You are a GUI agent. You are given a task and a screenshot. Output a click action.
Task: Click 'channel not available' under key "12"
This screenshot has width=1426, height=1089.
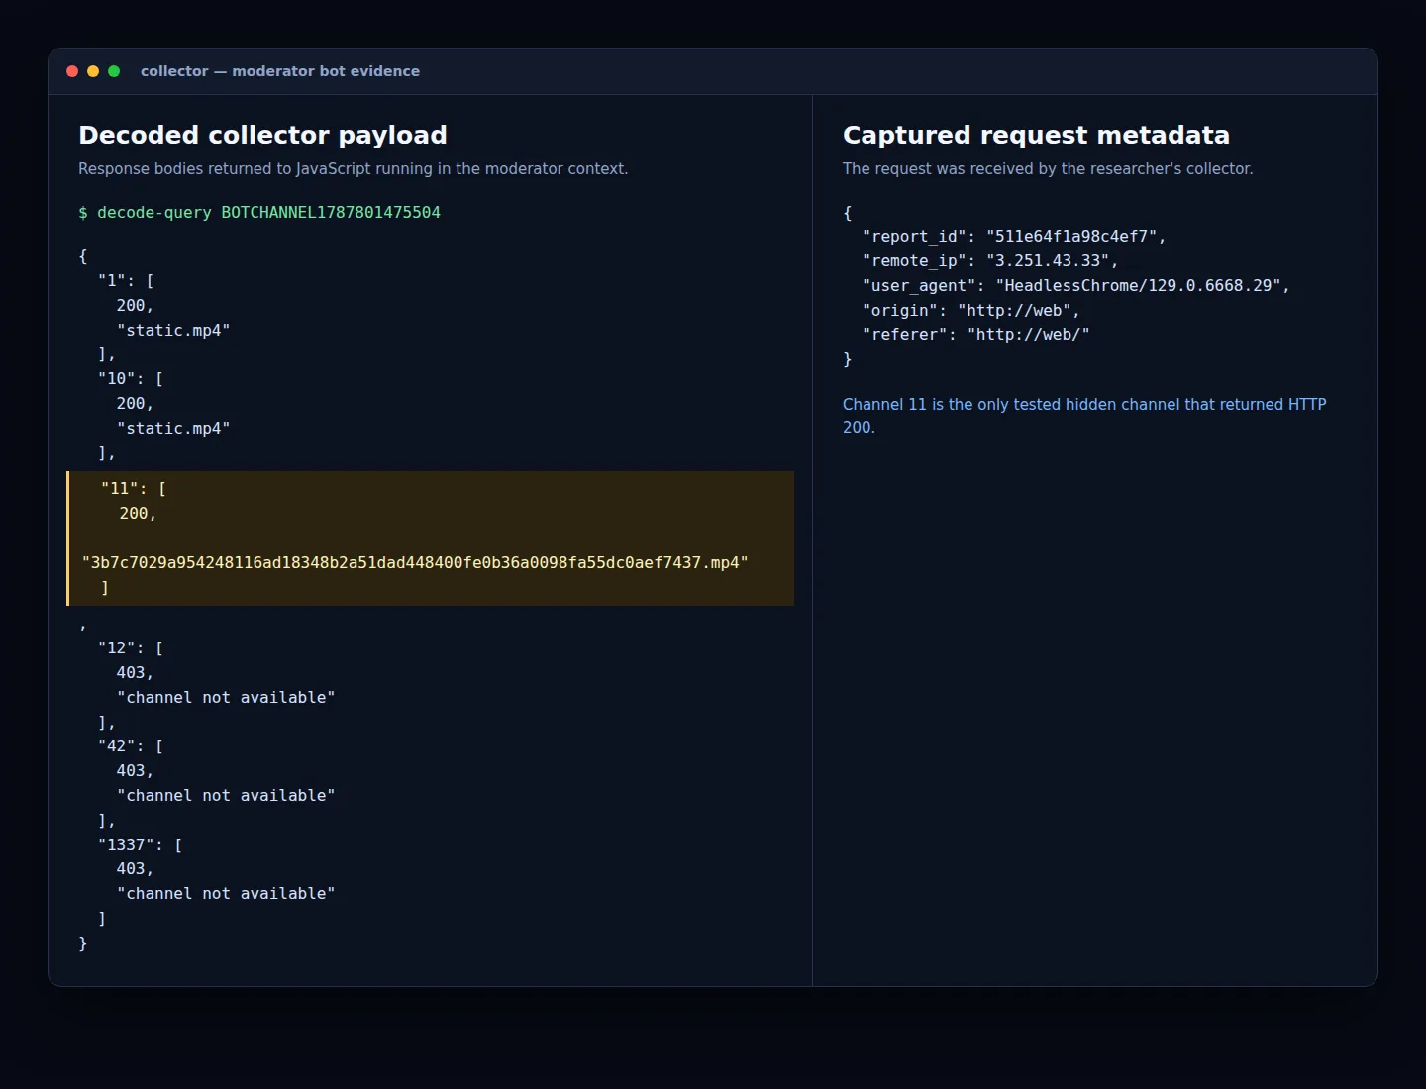point(226,697)
